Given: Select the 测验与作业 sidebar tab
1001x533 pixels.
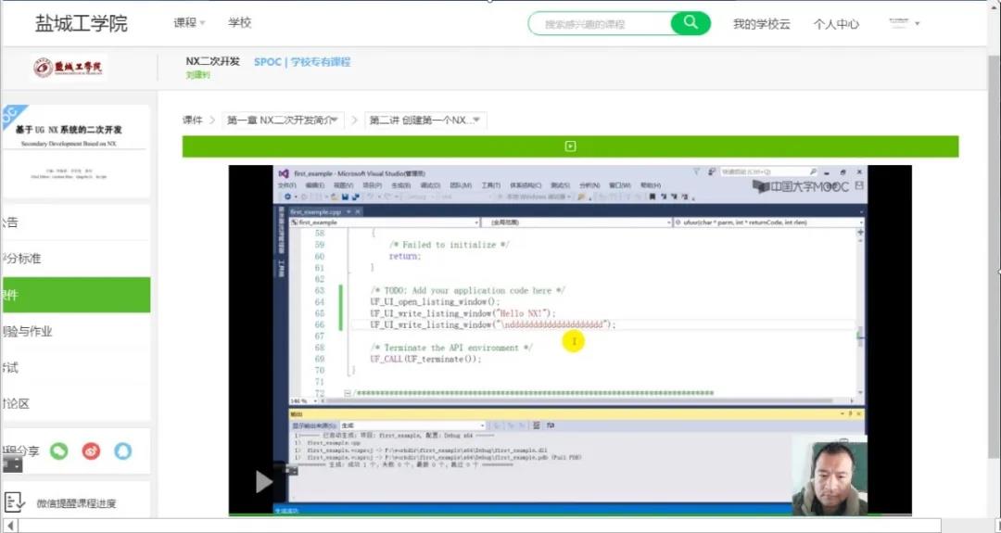Looking at the screenshot, I should point(28,331).
